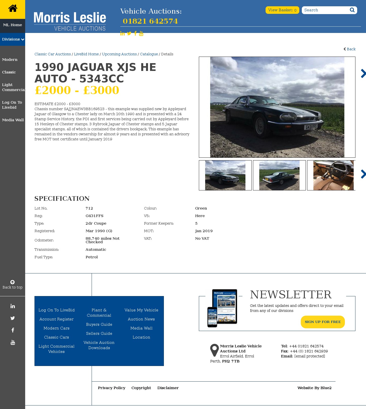Open Disclaimer link

[168, 388]
